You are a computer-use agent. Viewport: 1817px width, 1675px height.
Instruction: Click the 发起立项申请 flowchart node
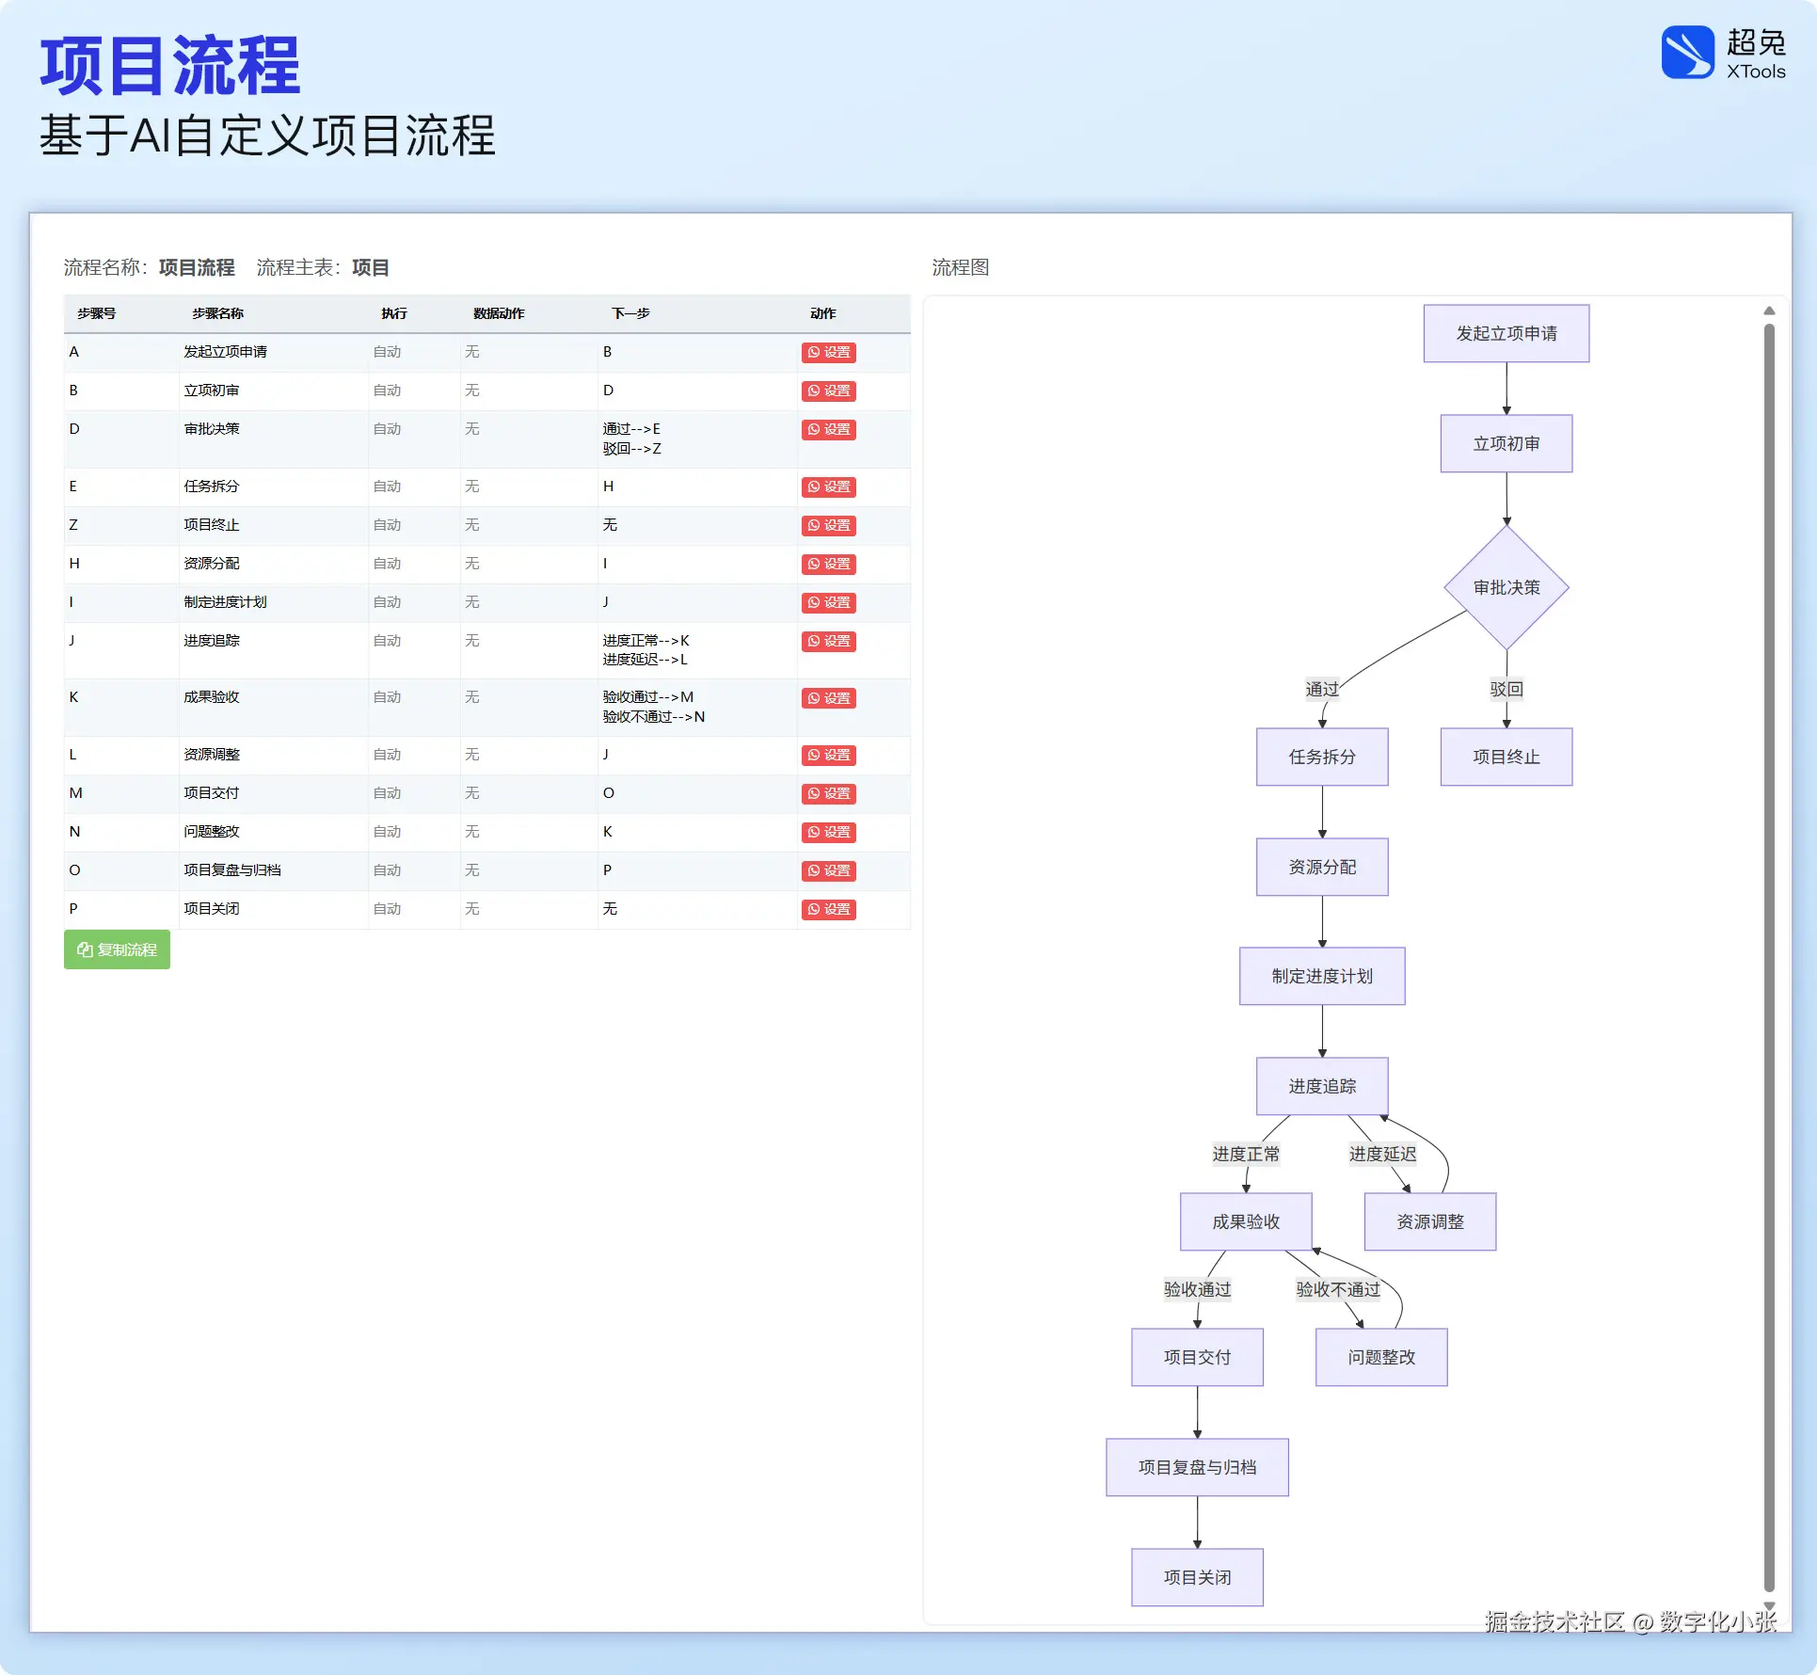coord(1506,333)
